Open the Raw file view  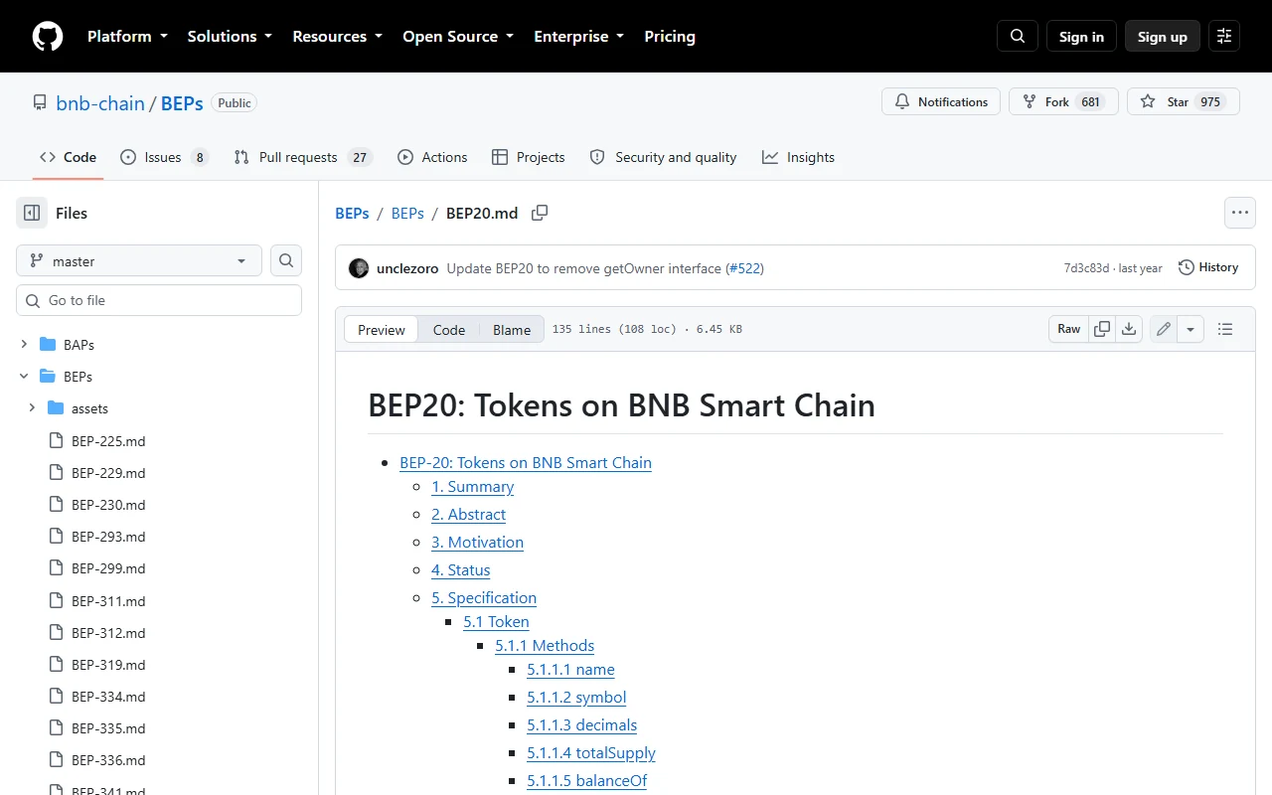tap(1069, 329)
